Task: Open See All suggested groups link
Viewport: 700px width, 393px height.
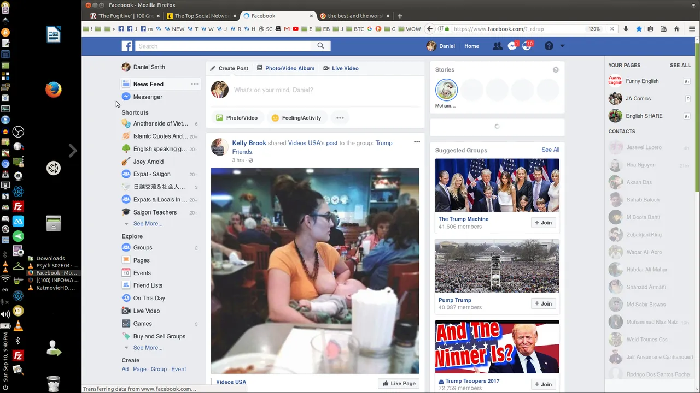Action: click(x=550, y=150)
